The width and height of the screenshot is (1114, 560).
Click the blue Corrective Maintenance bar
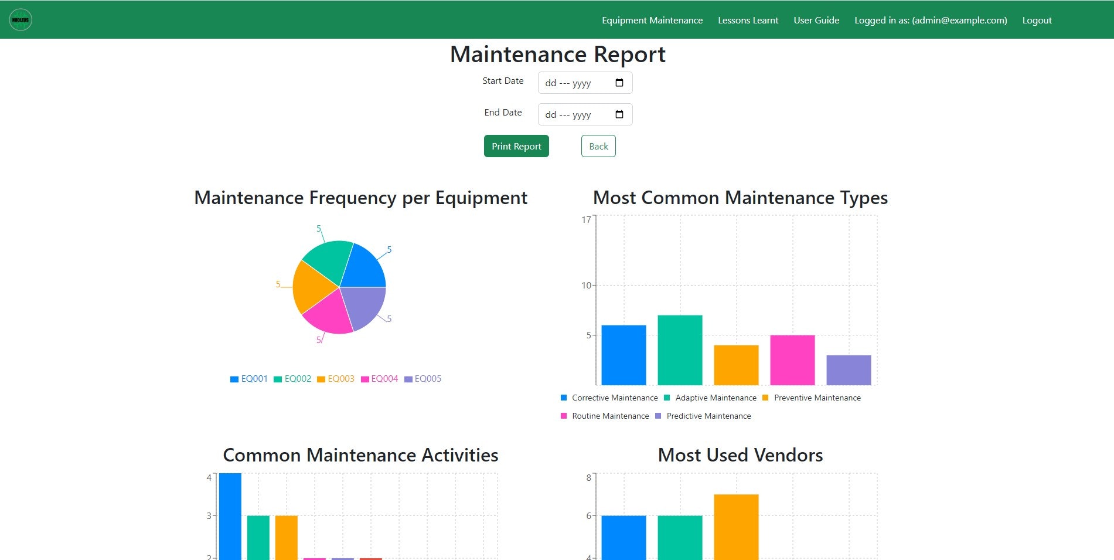click(x=624, y=355)
